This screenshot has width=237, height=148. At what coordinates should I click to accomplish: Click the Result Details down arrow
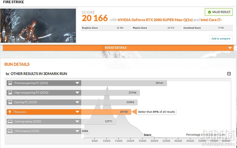(230, 48)
